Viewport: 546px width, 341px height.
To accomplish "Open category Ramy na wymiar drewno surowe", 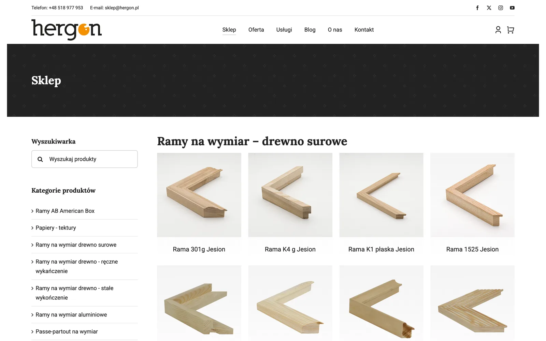I will [x=76, y=245].
